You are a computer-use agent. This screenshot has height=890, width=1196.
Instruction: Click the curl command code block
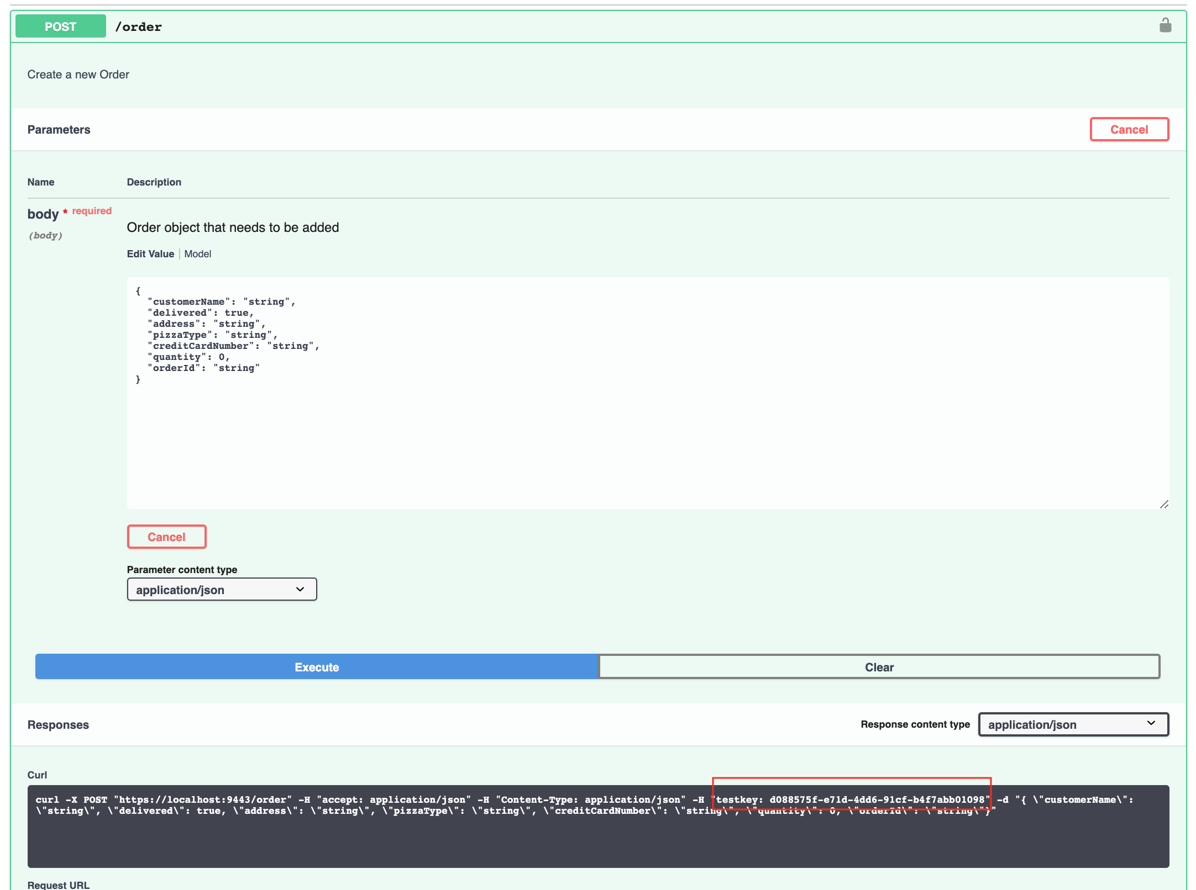tap(598, 826)
